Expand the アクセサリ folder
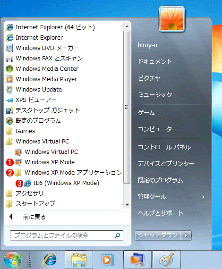222x269 pixels. 25,193
